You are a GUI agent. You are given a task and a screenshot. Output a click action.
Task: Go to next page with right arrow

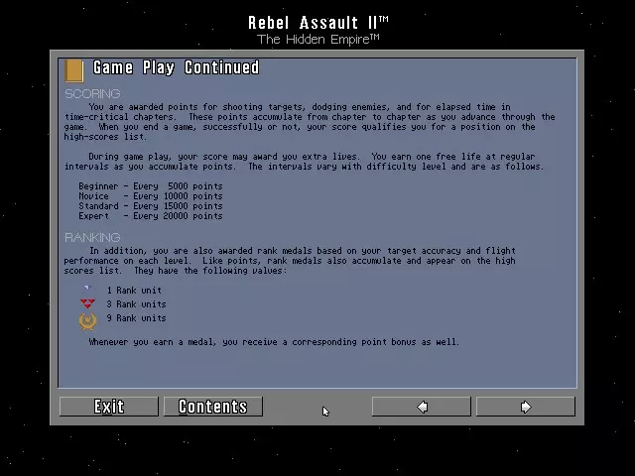tap(526, 406)
